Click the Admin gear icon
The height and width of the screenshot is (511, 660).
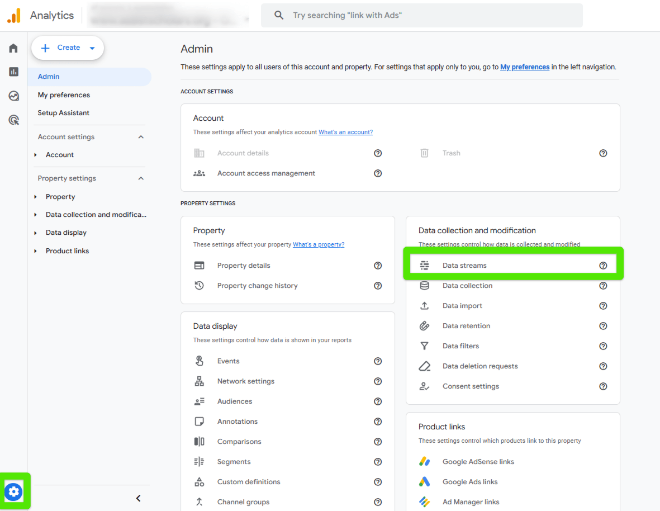pos(14,491)
